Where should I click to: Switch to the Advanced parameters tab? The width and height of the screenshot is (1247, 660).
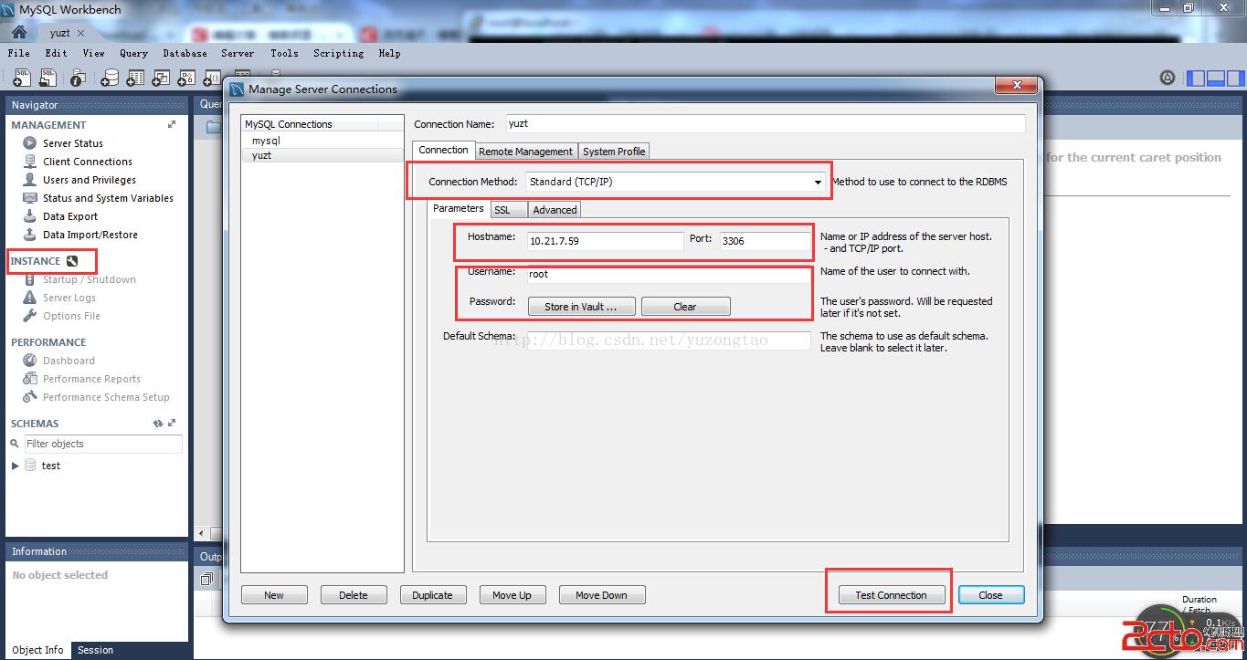click(x=555, y=210)
